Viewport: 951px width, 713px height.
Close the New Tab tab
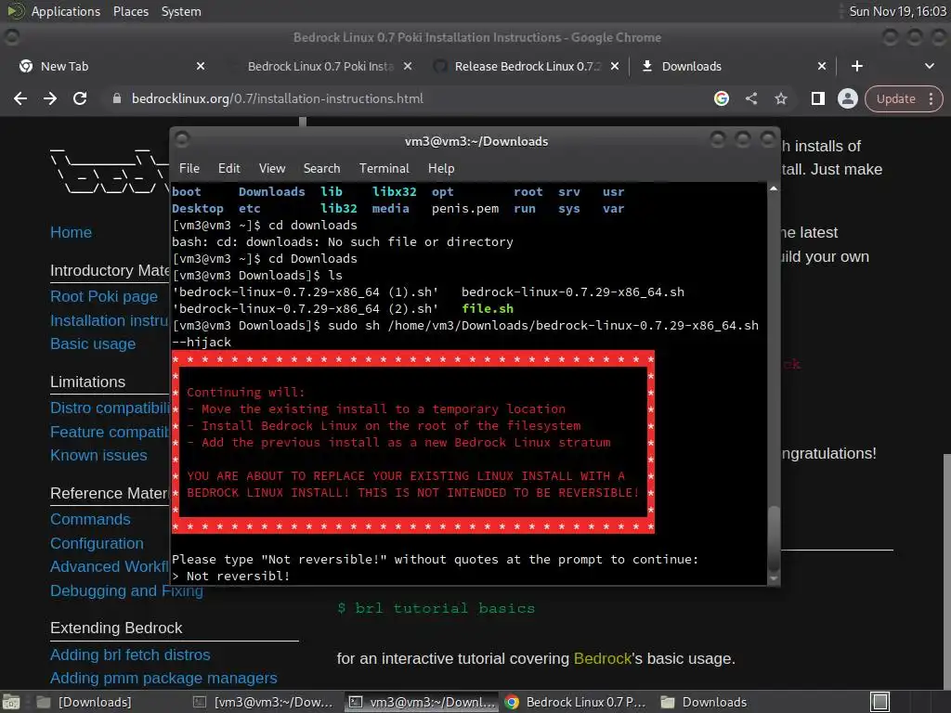[x=201, y=66]
